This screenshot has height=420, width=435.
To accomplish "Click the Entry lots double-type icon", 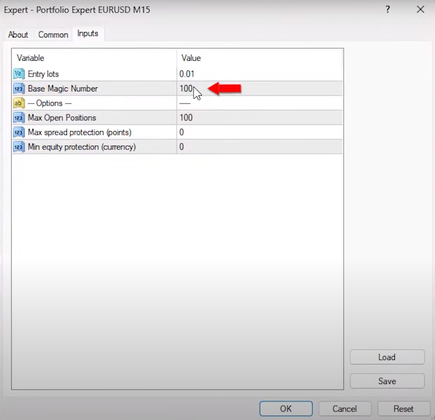I will point(19,74).
